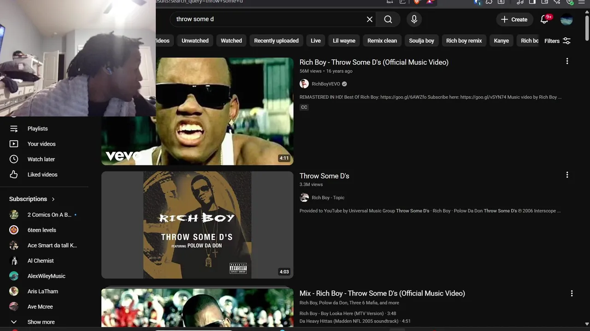
Task: Open account avatar menu
Action: 566,19
